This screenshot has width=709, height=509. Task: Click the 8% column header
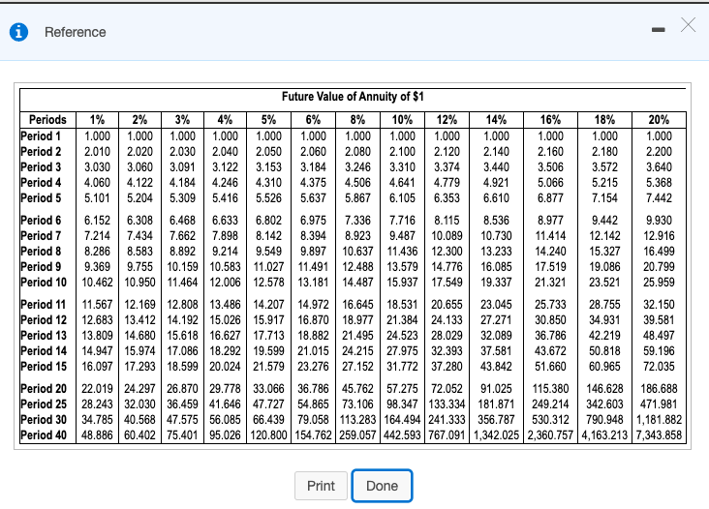pyautogui.click(x=357, y=120)
